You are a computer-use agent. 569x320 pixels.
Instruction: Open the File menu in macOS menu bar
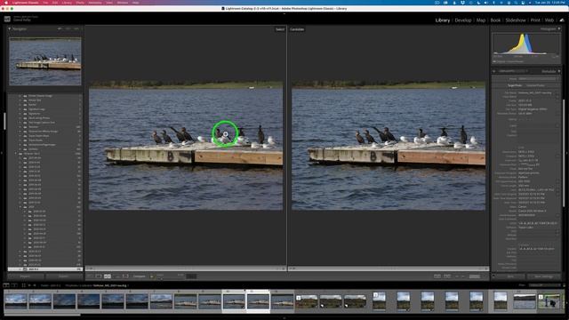pos(45,3)
